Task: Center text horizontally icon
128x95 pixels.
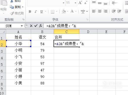Action: coord(100,11)
